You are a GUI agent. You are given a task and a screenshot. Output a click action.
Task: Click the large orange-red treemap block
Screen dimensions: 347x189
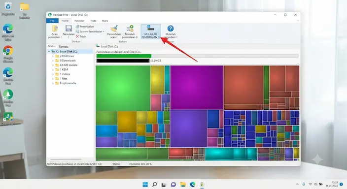click(x=243, y=85)
